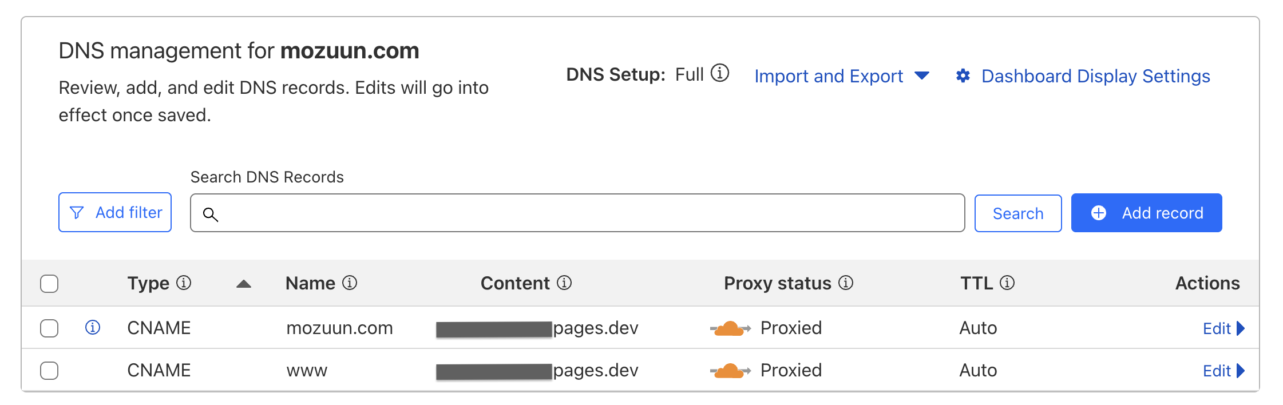Click the info icon next to Type header
Screen dimensions: 1283x405
click(184, 283)
